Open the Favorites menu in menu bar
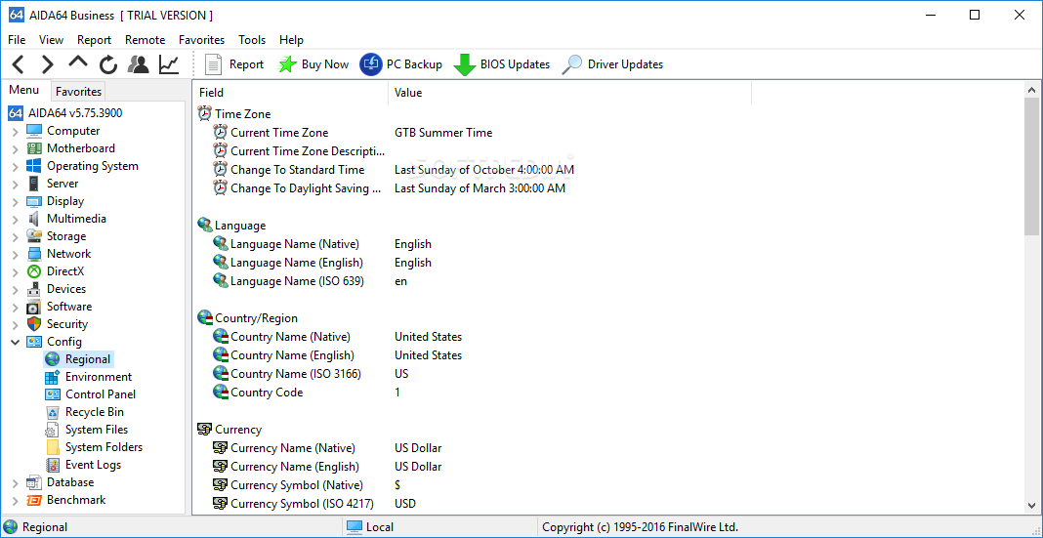Screen dimensions: 1043x538 coord(201,40)
